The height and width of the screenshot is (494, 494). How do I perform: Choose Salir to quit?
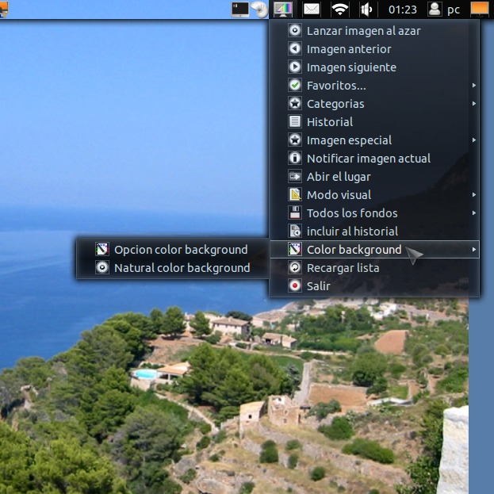tap(374, 286)
